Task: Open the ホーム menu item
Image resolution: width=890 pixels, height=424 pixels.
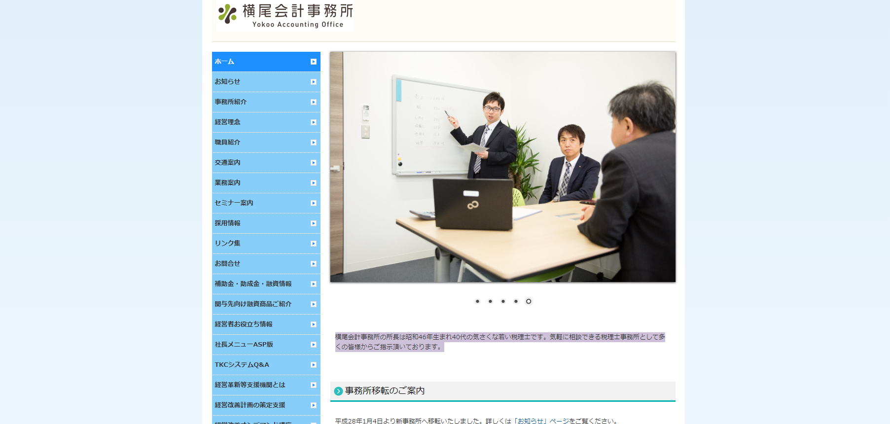Action: 266,62
